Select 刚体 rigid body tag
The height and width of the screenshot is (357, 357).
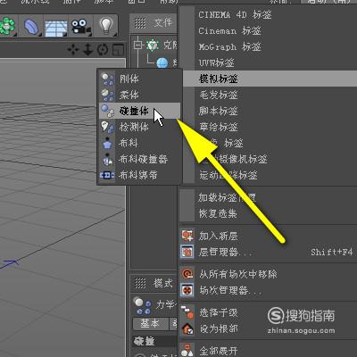click(139, 79)
